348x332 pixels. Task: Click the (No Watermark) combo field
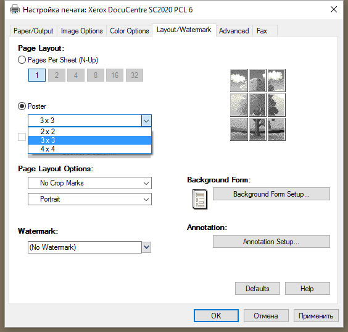pos(85,247)
